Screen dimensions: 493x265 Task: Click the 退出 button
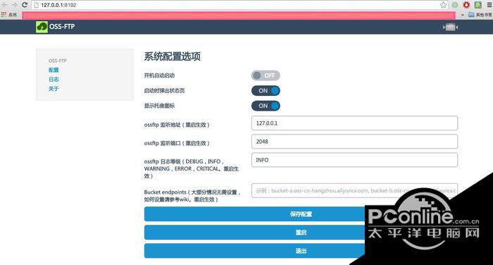[301, 251]
